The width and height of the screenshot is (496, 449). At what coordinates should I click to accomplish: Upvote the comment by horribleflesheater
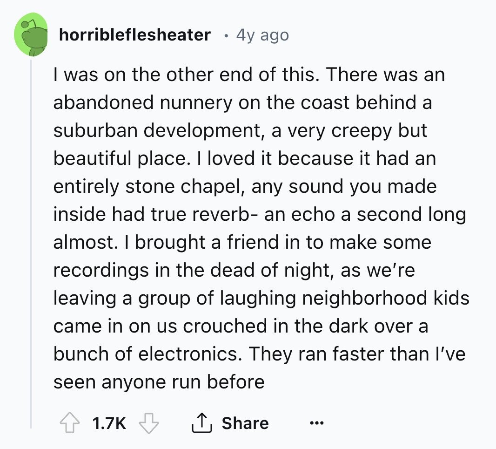click(70, 423)
